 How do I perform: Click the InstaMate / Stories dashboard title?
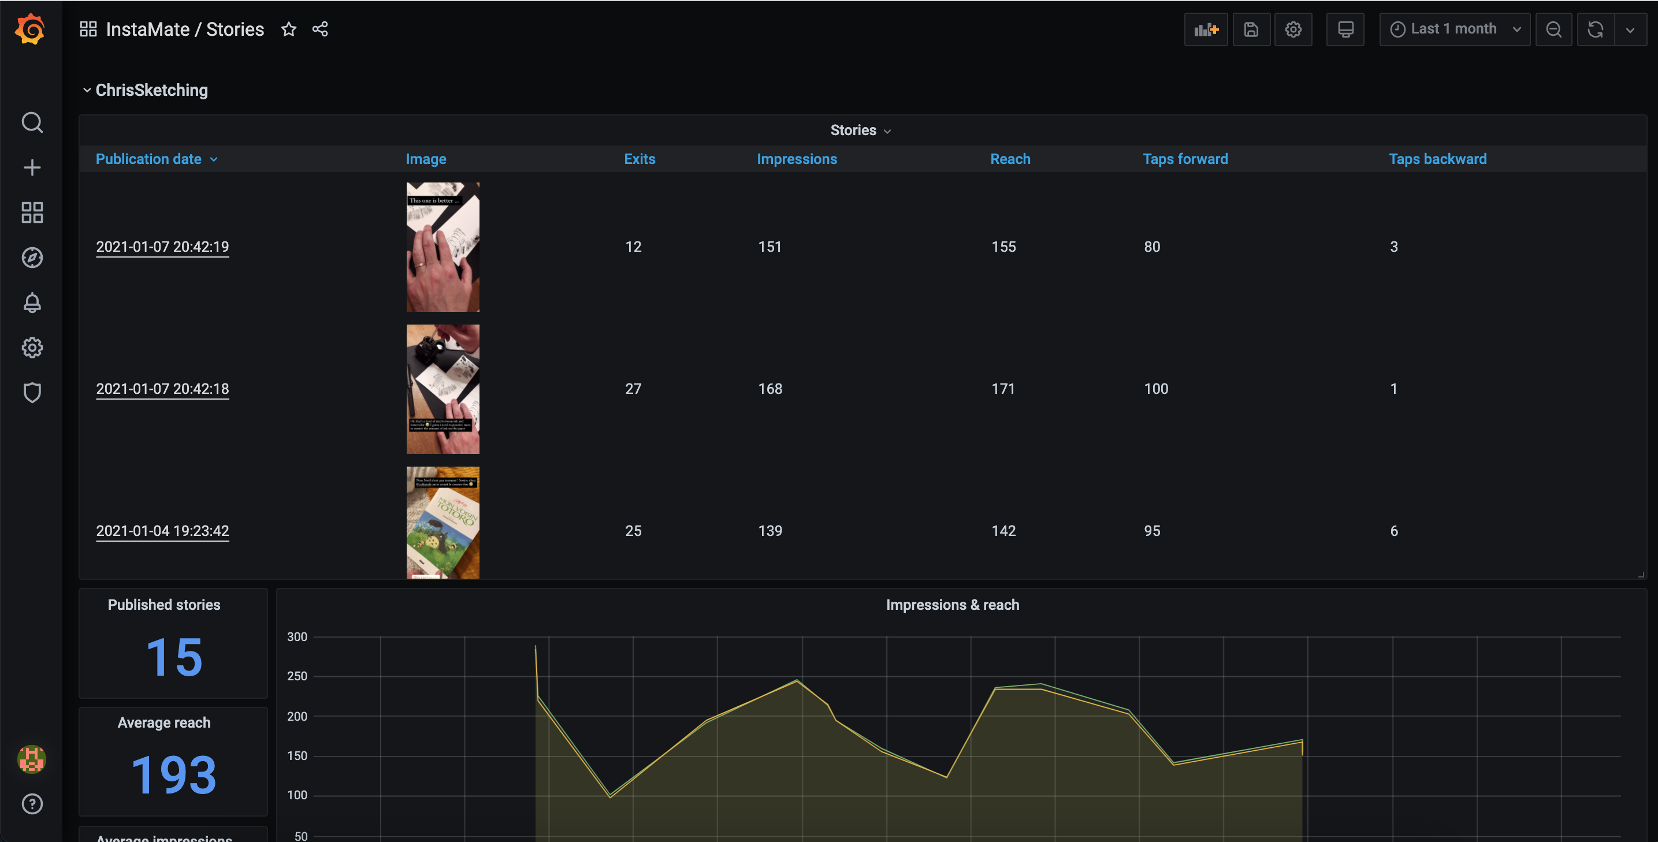coord(185,29)
